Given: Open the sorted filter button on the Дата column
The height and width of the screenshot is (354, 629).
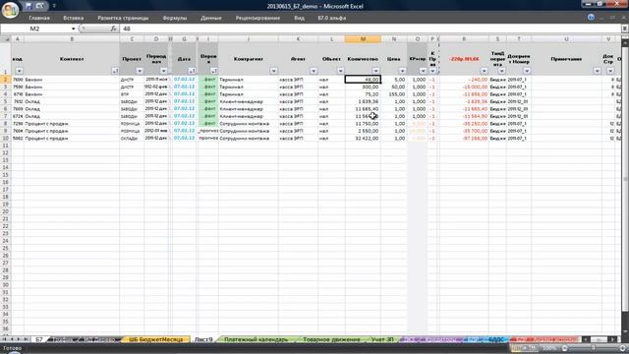Looking at the screenshot, I should pos(193,71).
